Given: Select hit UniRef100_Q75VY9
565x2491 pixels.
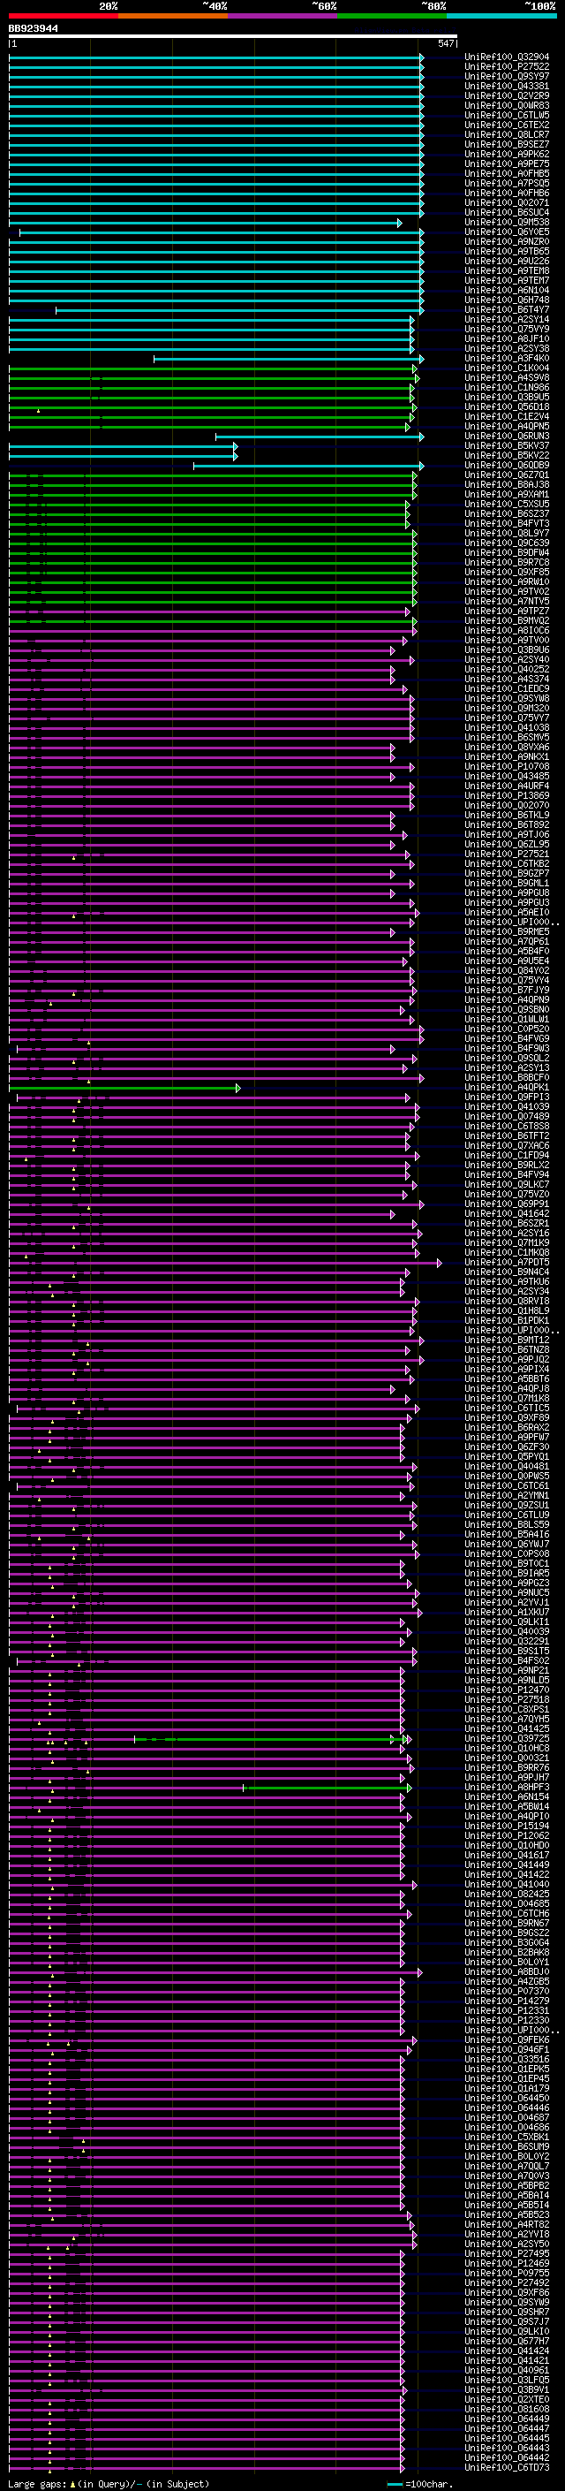Looking at the screenshot, I should coord(506,329).
